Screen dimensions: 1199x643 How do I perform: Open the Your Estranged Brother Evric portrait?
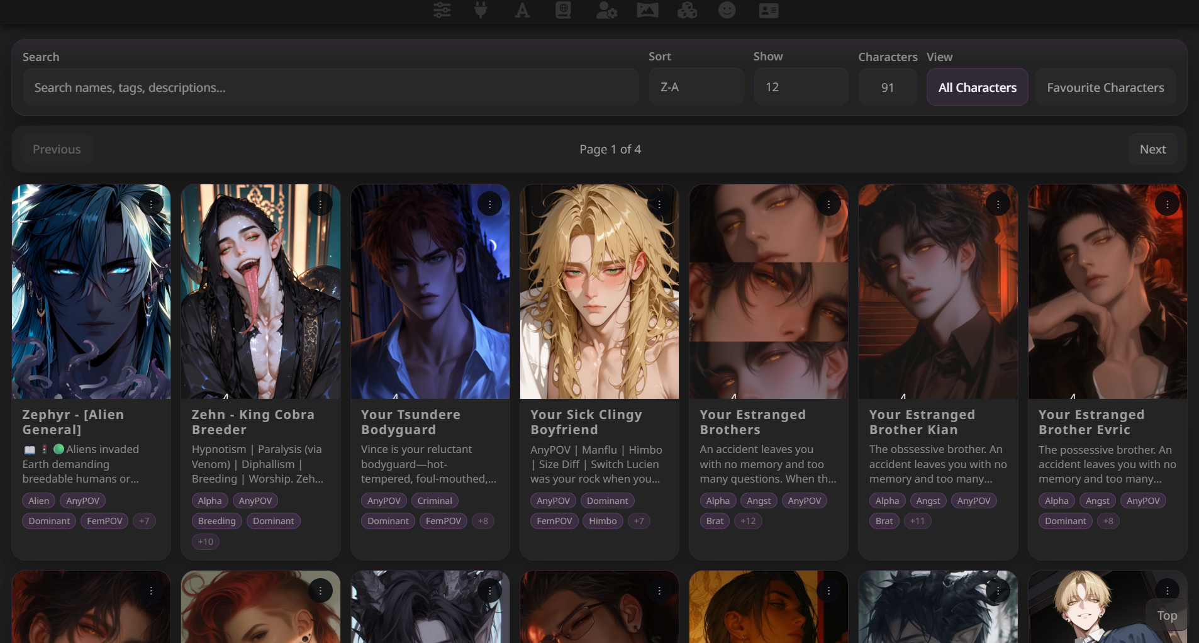coord(1108,291)
